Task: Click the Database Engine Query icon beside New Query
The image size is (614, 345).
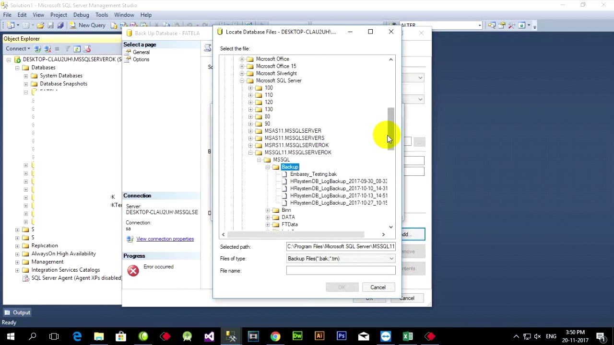Action: (x=114, y=25)
